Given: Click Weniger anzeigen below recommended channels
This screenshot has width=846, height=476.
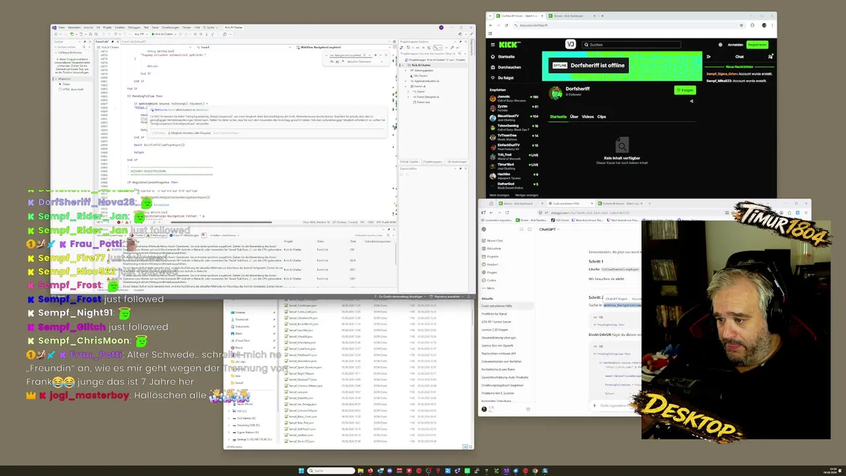Looking at the screenshot, I should [x=527, y=195].
